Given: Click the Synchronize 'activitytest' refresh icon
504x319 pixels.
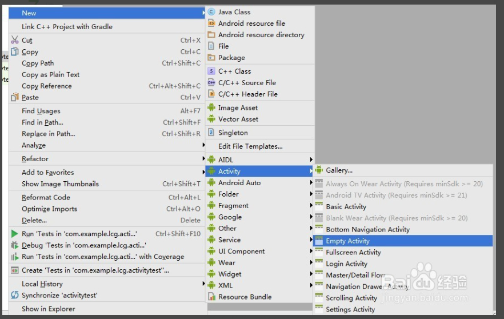Looking at the screenshot, I should 15,296.
